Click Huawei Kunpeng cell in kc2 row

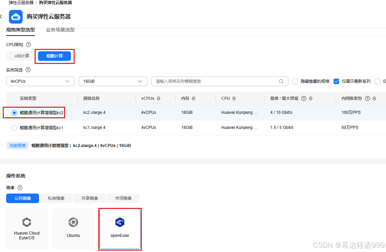click(239, 112)
